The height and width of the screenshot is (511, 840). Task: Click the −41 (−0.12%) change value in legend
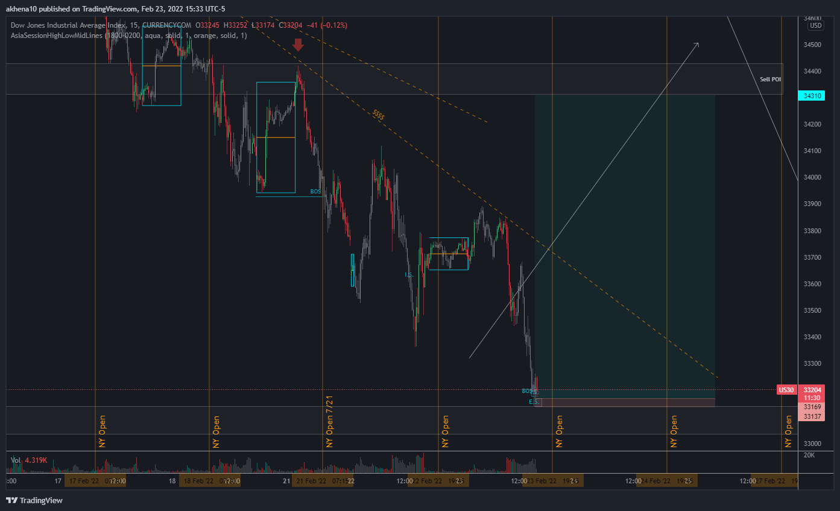click(326, 25)
